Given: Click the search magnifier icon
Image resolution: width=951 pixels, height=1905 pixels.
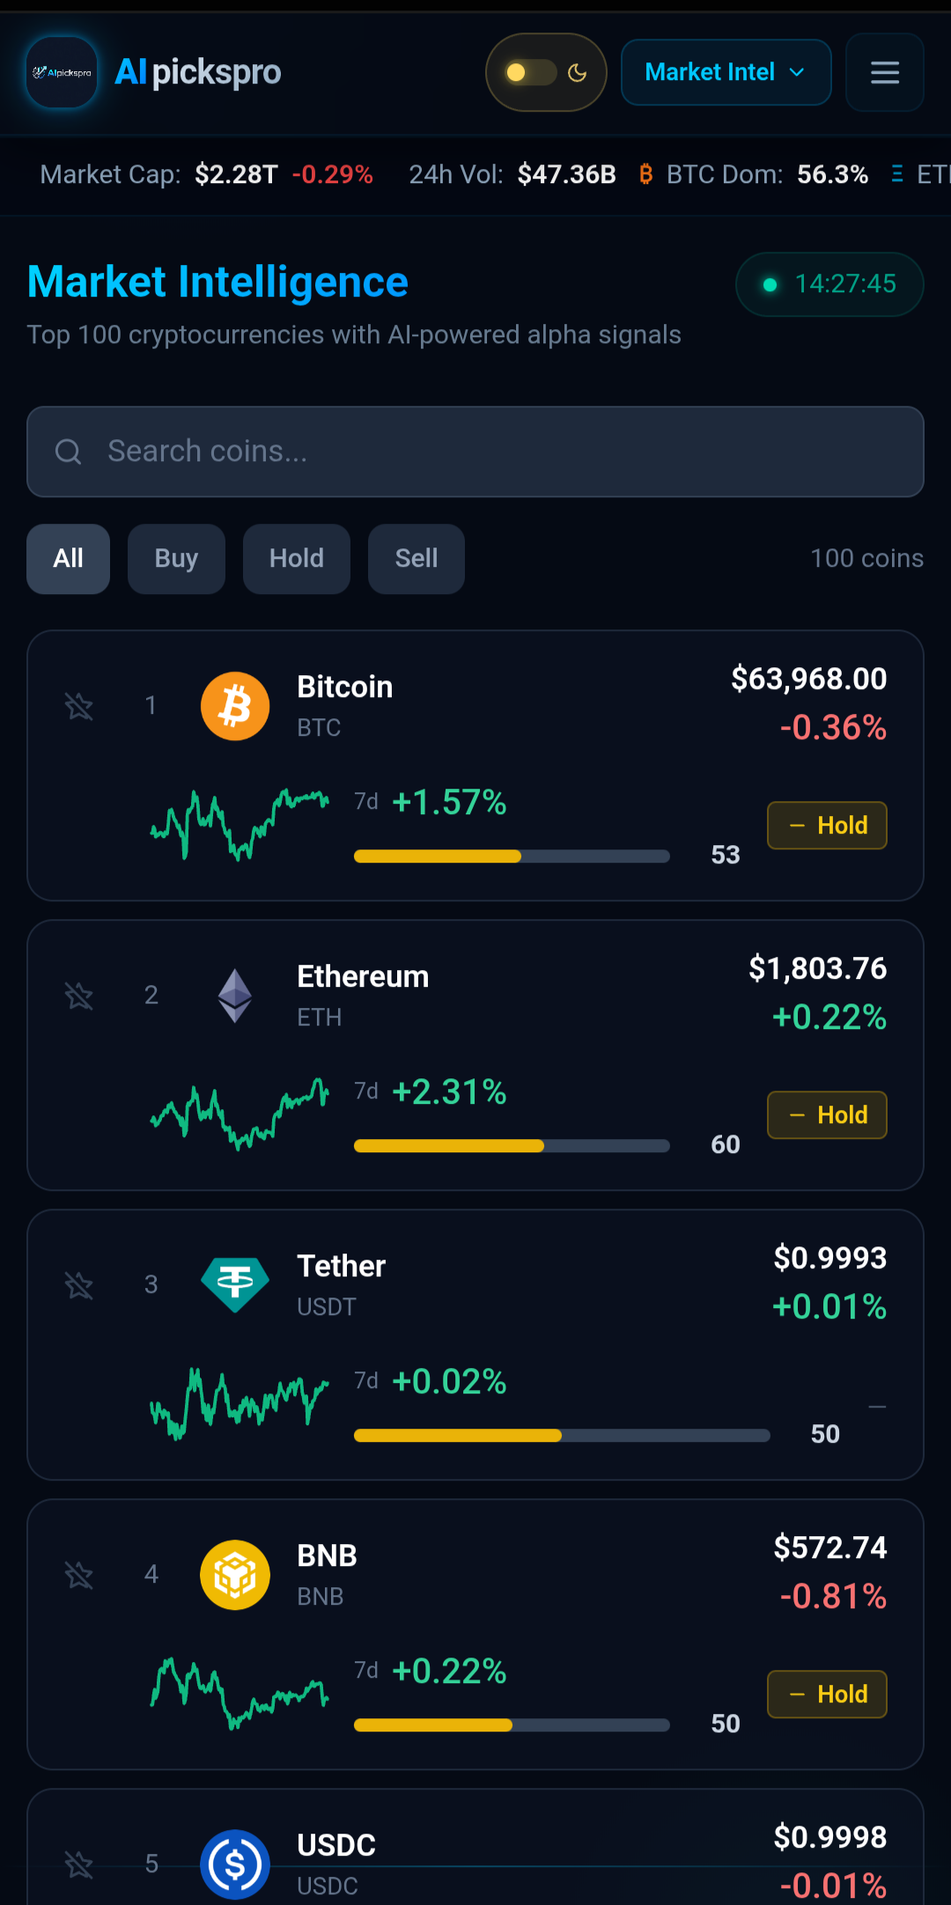Looking at the screenshot, I should pos(68,452).
